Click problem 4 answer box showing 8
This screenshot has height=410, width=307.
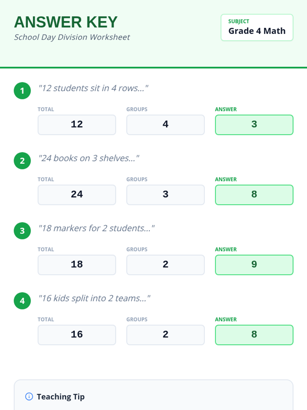[254, 335]
